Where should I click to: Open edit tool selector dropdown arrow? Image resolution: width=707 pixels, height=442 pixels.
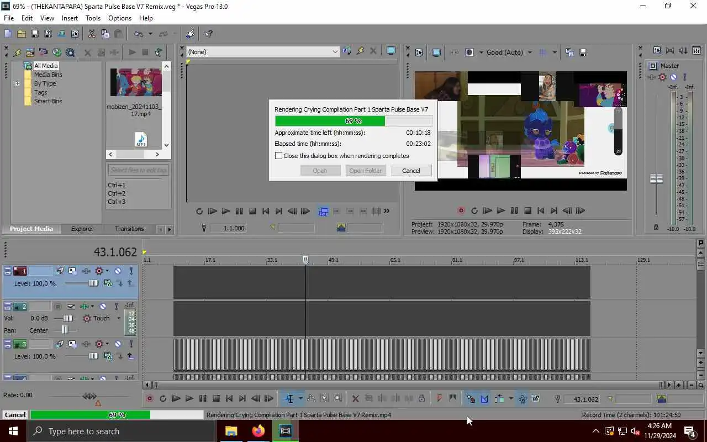(x=300, y=398)
